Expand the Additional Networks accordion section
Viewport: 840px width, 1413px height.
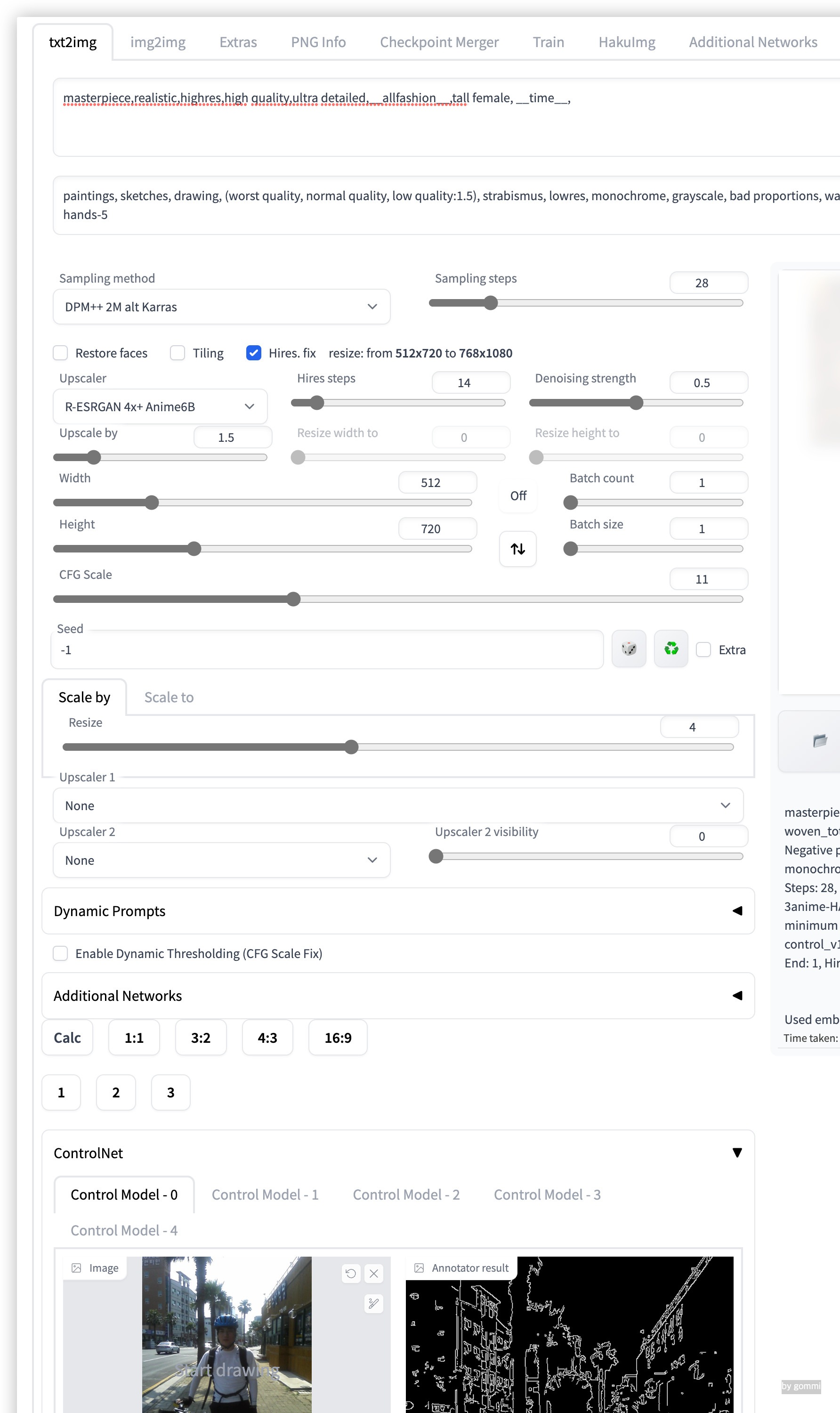(x=398, y=996)
